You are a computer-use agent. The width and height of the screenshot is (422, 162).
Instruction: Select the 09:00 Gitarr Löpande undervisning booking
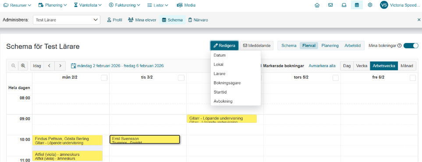(x=221, y=119)
